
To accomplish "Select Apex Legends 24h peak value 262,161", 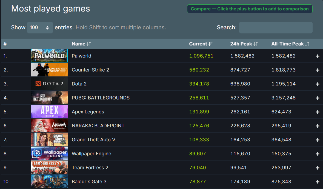I will tap(240, 112).
